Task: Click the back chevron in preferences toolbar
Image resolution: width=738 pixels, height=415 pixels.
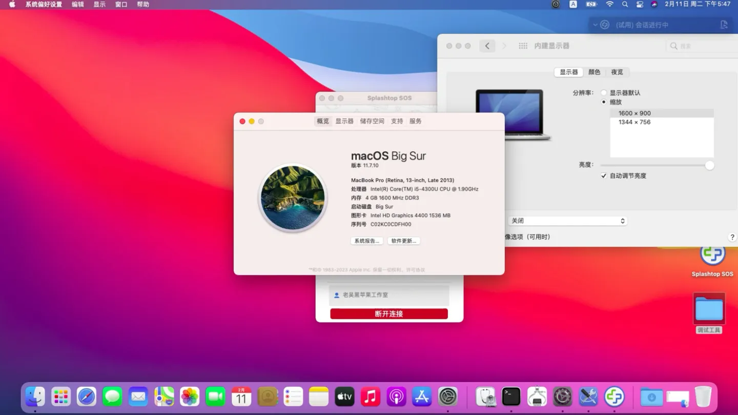Action: click(487, 46)
